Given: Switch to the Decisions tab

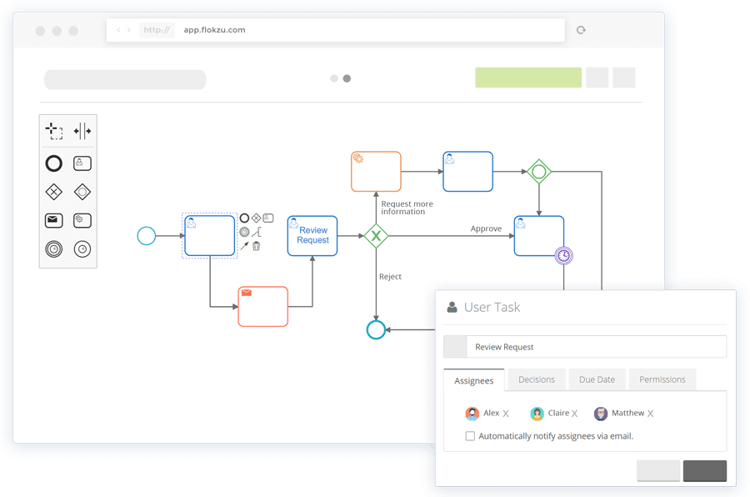Looking at the screenshot, I should 537,379.
